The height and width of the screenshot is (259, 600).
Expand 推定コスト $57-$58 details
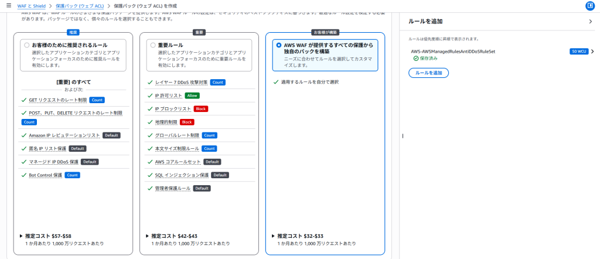click(x=22, y=236)
